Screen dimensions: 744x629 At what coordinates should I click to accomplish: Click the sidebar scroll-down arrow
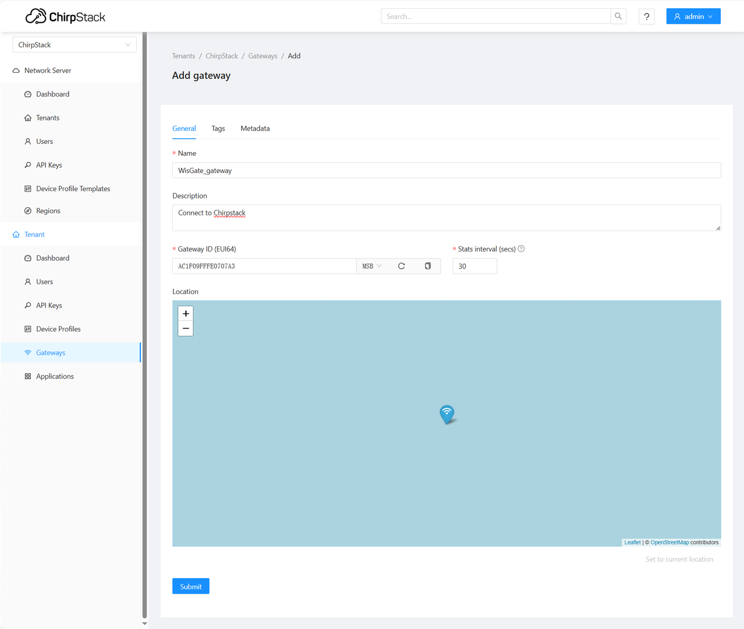(x=144, y=624)
